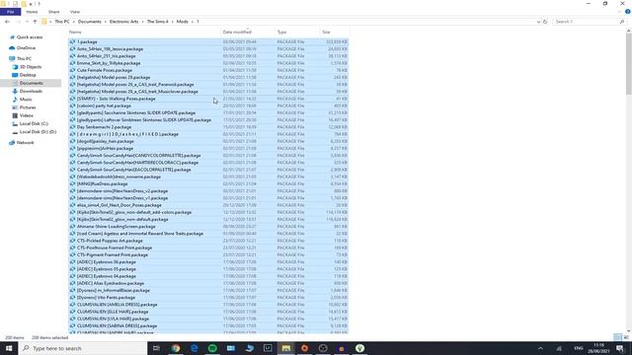Click the ENG language indicator
The image size is (632, 355).
pyautogui.click(x=579, y=348)
